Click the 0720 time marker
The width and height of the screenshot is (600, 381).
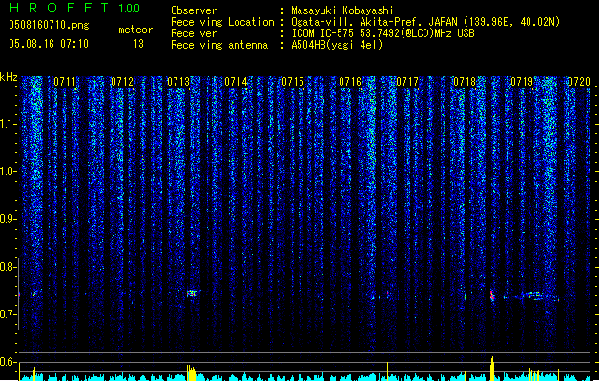[x=579, y=82]
